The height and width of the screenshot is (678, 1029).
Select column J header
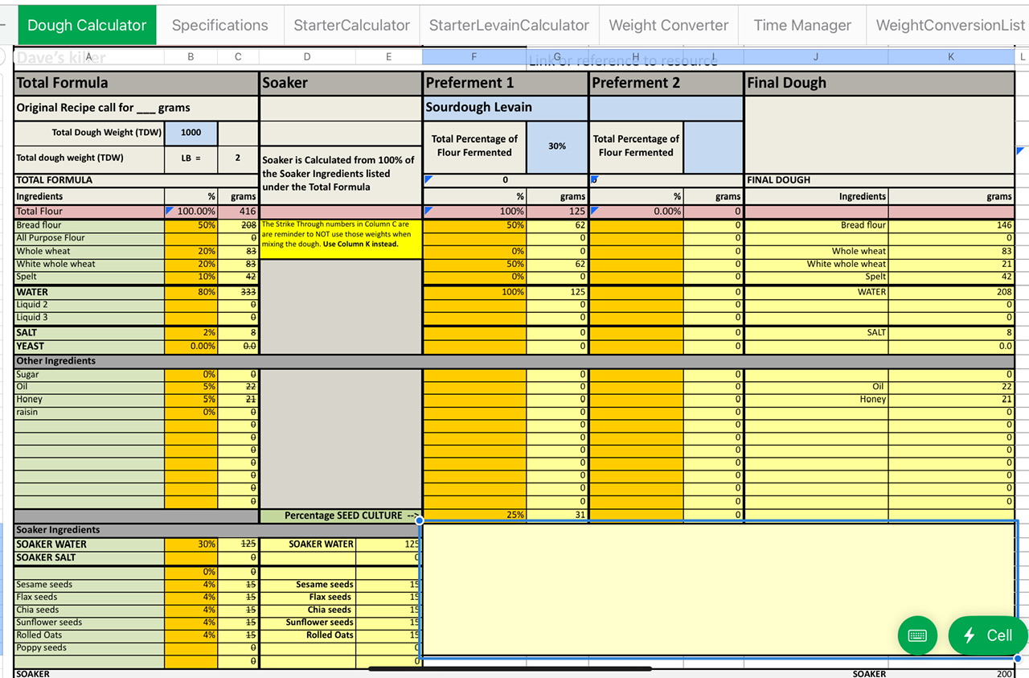816,57
